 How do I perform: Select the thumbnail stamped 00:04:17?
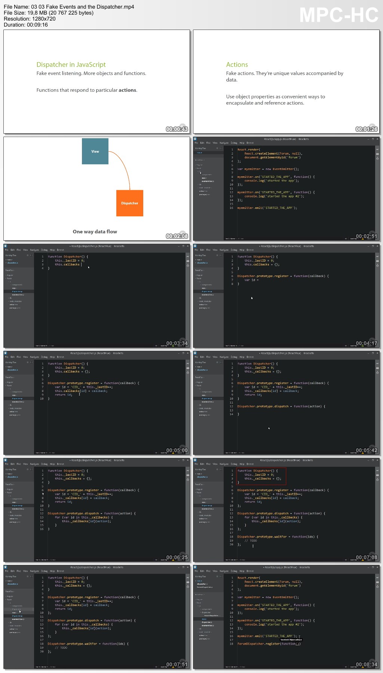coord(286,296)
